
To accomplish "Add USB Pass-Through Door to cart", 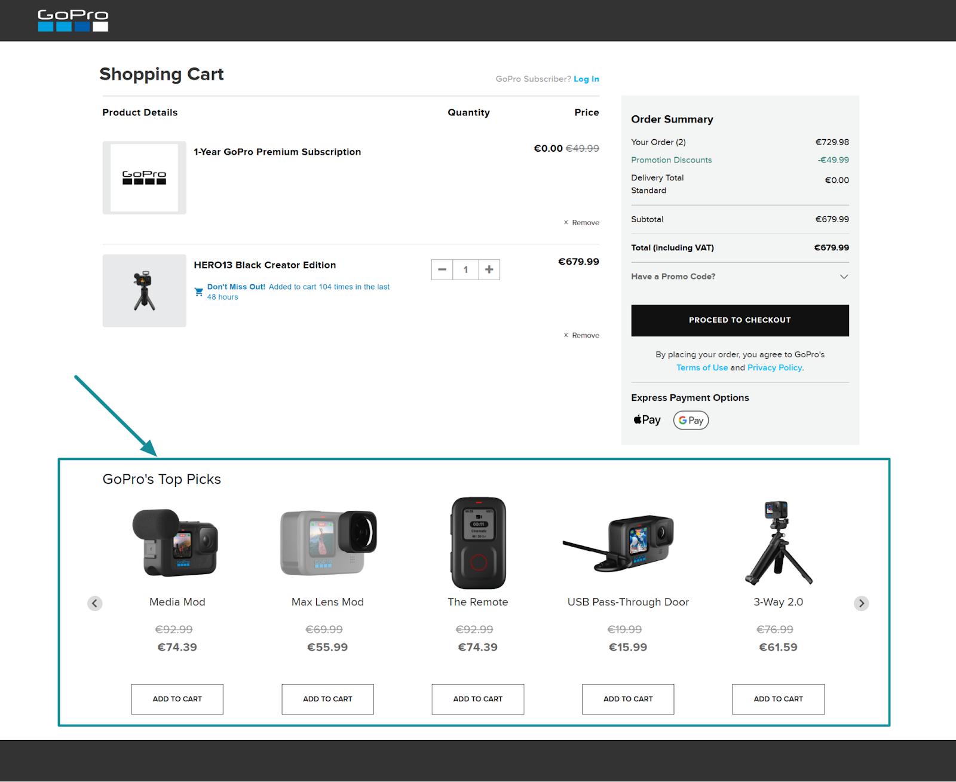I will (x=628, y=699).
